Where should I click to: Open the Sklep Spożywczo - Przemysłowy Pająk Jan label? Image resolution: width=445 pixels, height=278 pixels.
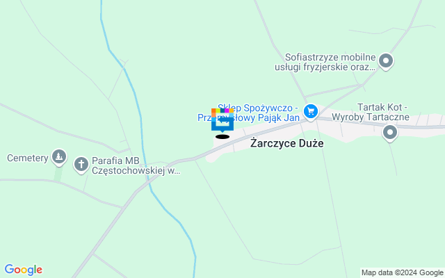click(x=249, y=113)
